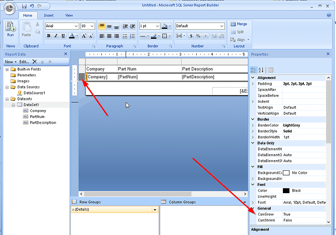Collapse the DataSet1 tree node

(x=13, y=105)
